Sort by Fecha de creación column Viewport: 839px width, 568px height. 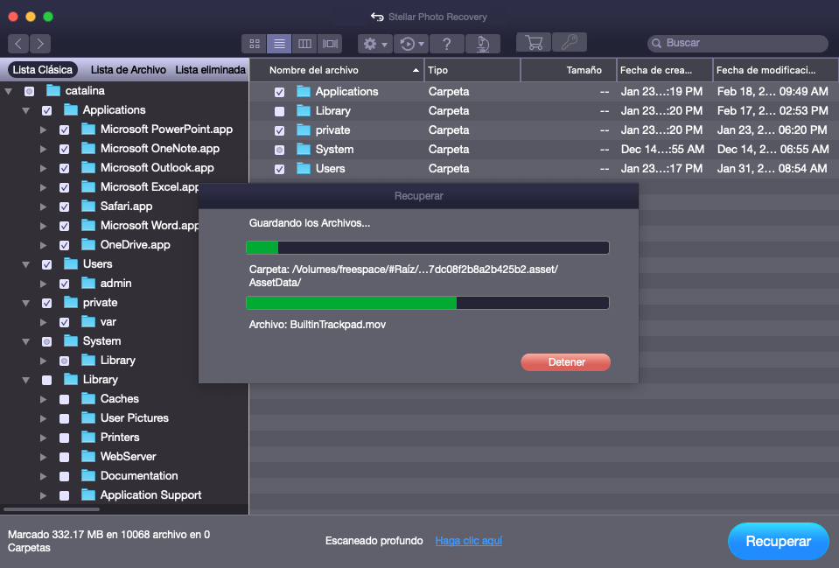[x=665, y=70]
